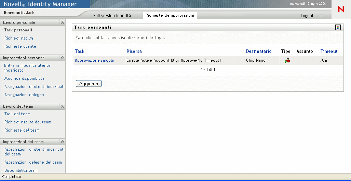Open Entra in modalità utente incaricato
351x181 pixels.
[27, 68]
